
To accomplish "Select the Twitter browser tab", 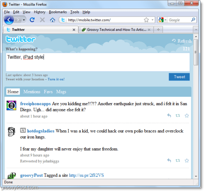I will 40,30.
